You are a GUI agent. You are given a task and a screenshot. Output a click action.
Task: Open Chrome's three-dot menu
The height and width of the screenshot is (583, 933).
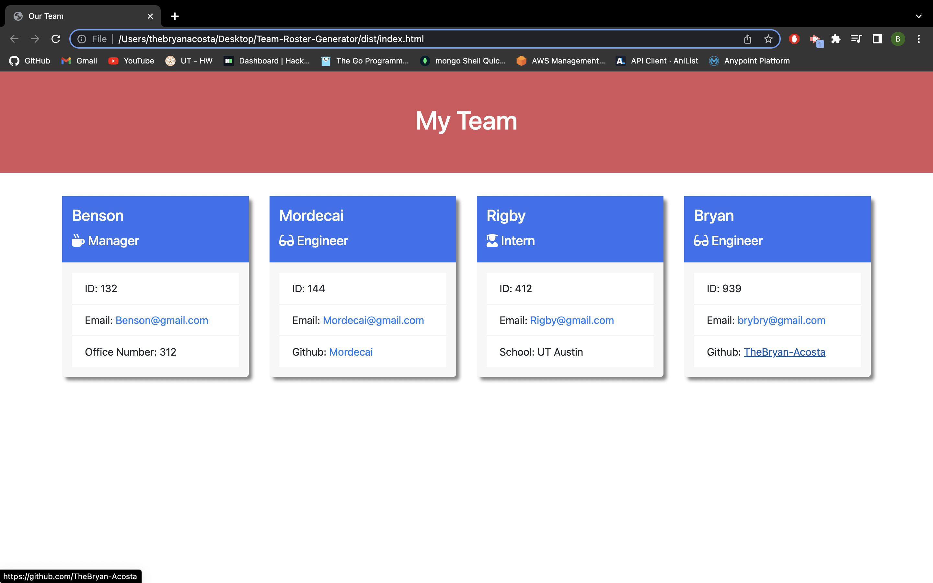pos(919,39)
